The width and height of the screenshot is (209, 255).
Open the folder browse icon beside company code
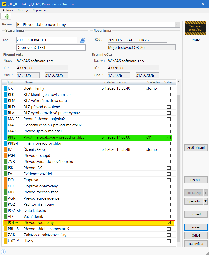(82, 40)
